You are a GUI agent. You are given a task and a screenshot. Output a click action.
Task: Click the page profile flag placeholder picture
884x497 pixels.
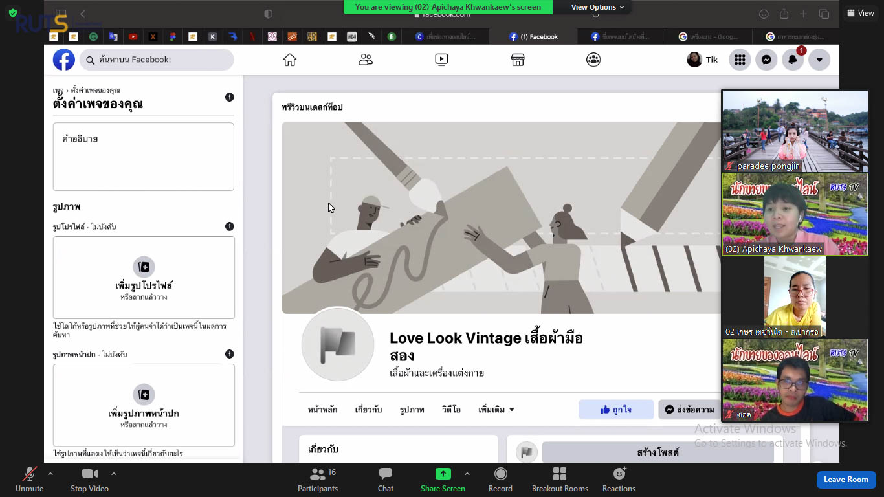click(338, 344)
